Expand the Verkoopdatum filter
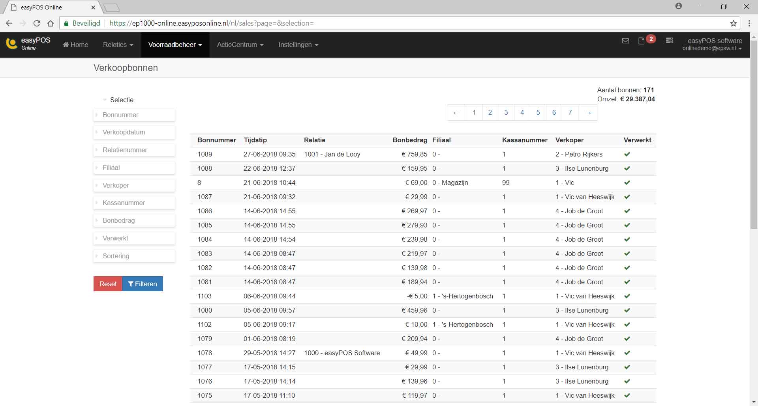The height and width of the screenshot is (406, 758). coord(134,132)
